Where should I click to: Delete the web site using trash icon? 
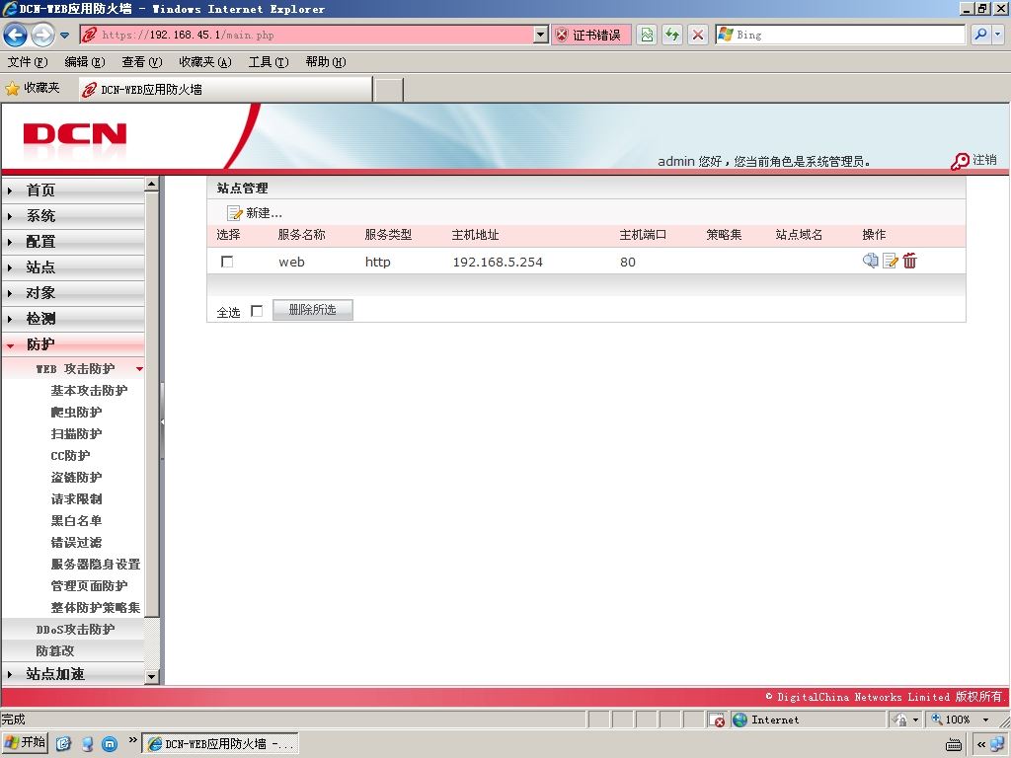[x=909, y=261]
